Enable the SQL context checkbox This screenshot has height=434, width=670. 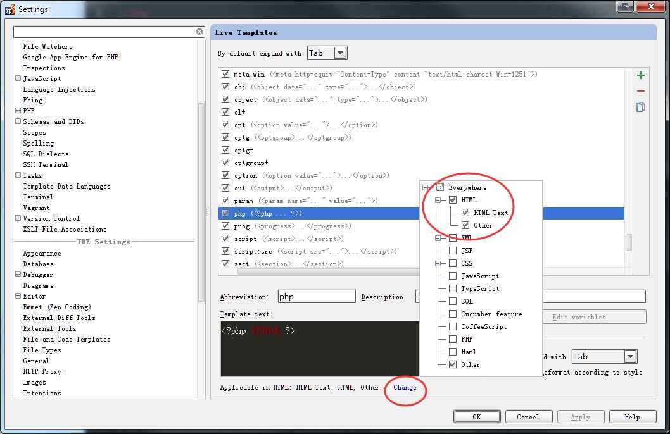453,301
